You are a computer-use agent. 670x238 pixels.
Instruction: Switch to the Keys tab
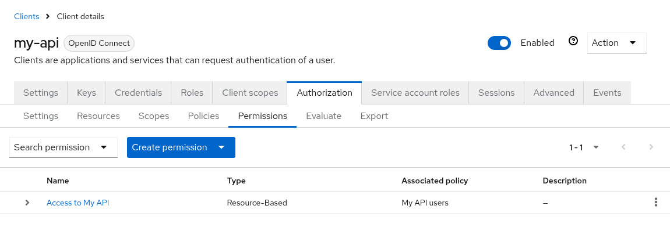tap(86, 93)
